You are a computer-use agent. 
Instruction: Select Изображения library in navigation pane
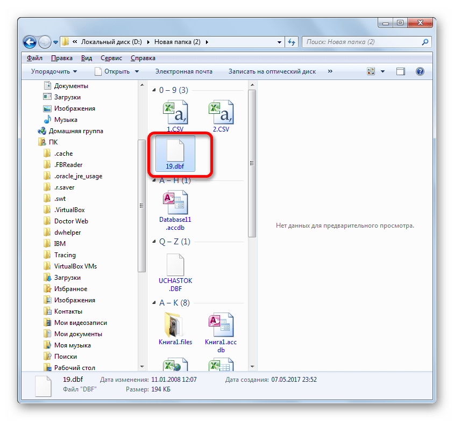click(69, 108)
